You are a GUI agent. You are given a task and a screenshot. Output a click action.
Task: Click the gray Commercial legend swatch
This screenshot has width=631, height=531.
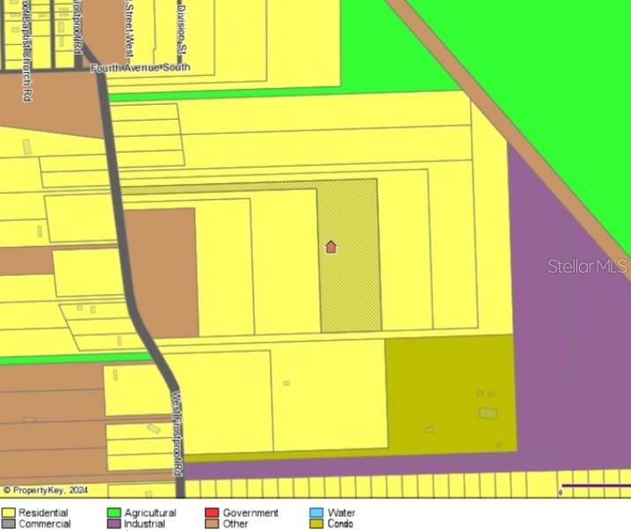point(9,524)
